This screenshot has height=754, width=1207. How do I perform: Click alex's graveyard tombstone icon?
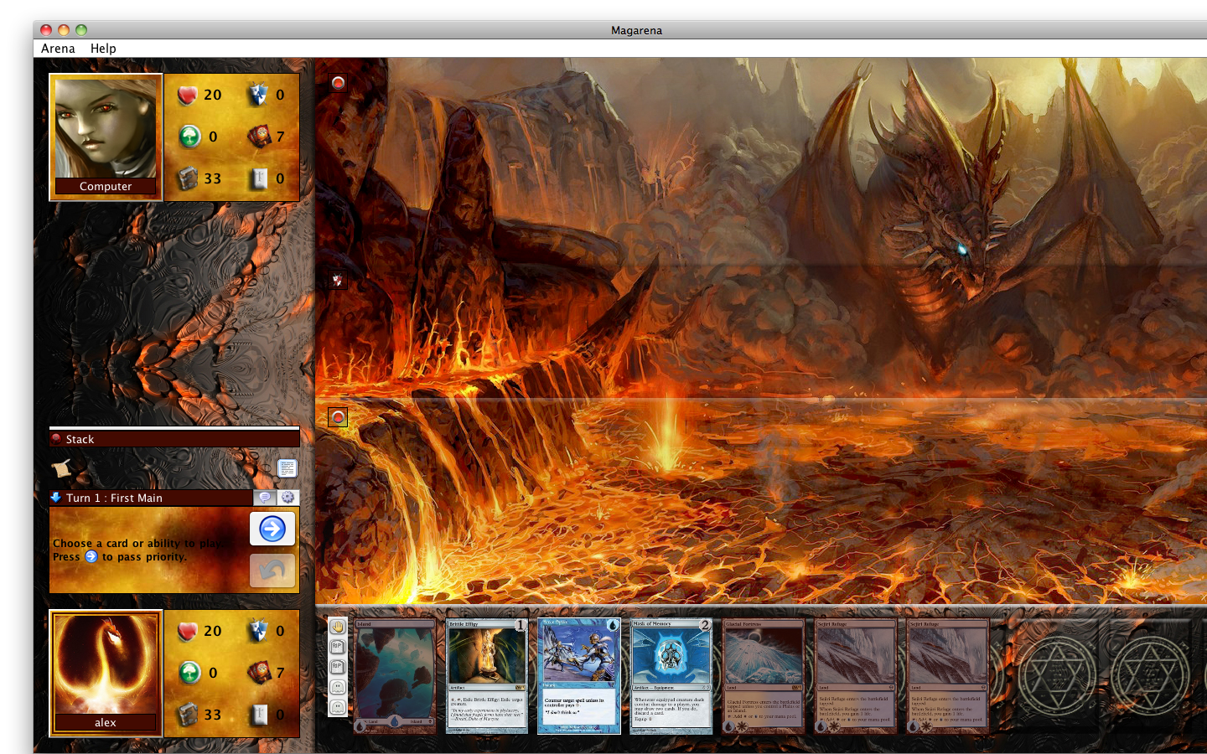[x=259, y=715]
